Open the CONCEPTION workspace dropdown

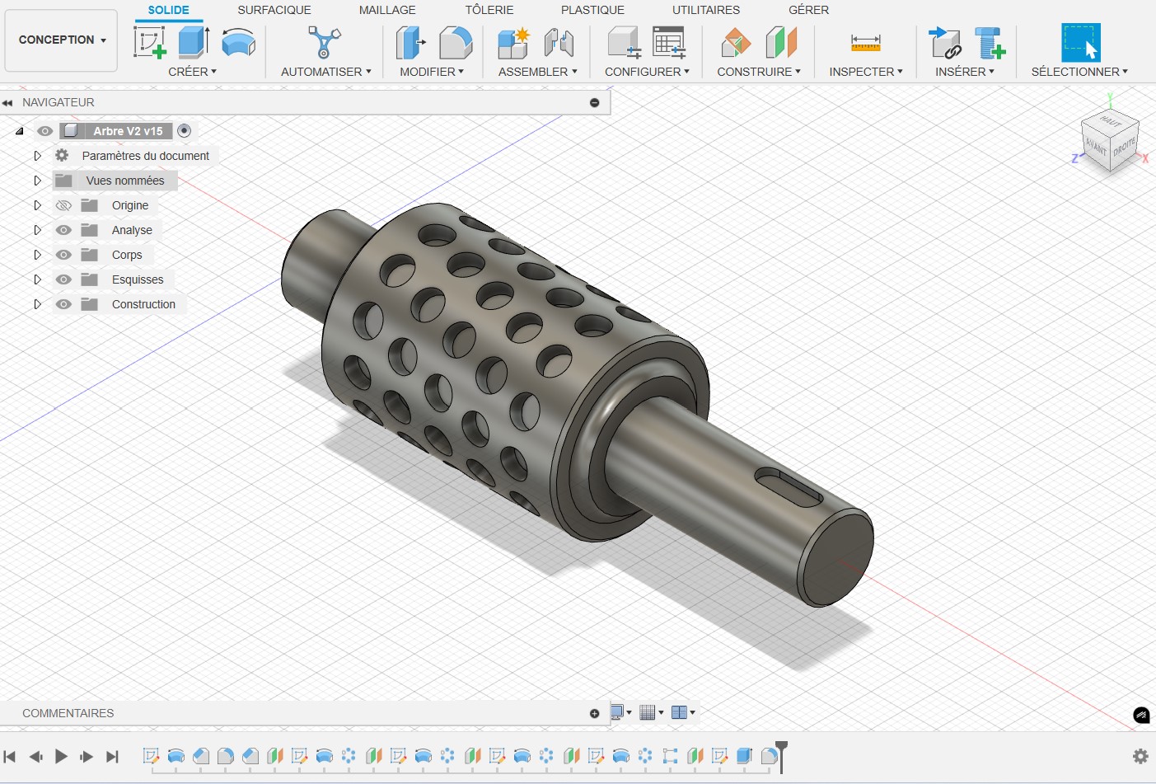click(62, 40)
